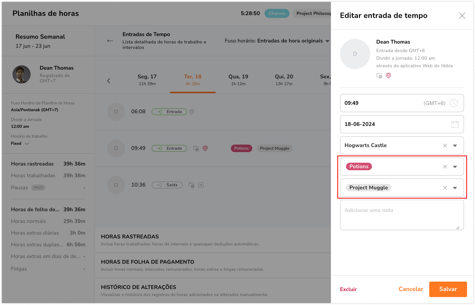The image size is (475, 305).
Task: Click the Adicionar uma nota text area
Action: tap(402, 215)
